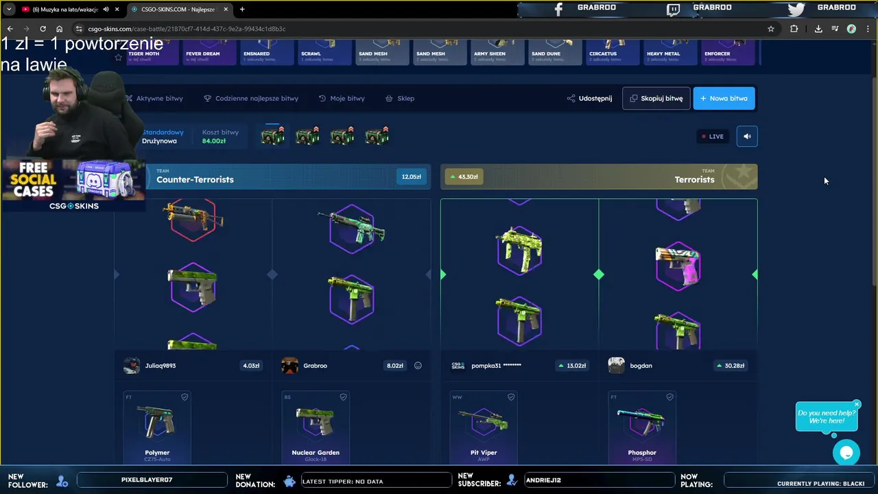
Task: Open pompka31 player avatar
Action: (458, 366)
